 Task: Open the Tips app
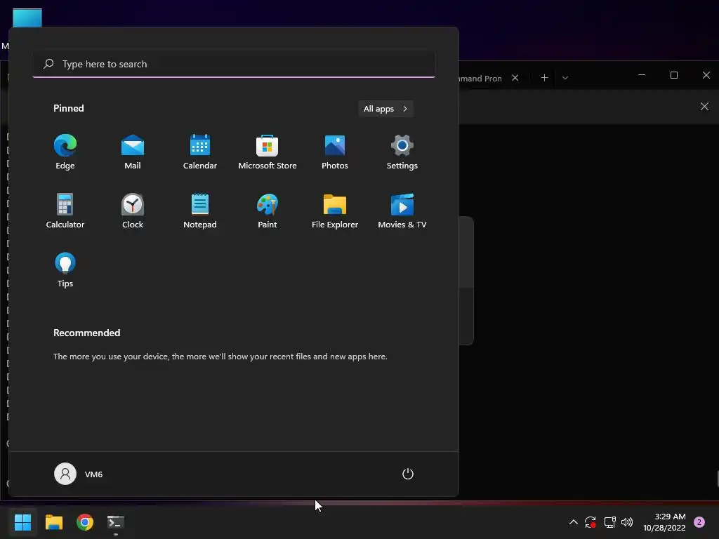click(x=65, y=270)
